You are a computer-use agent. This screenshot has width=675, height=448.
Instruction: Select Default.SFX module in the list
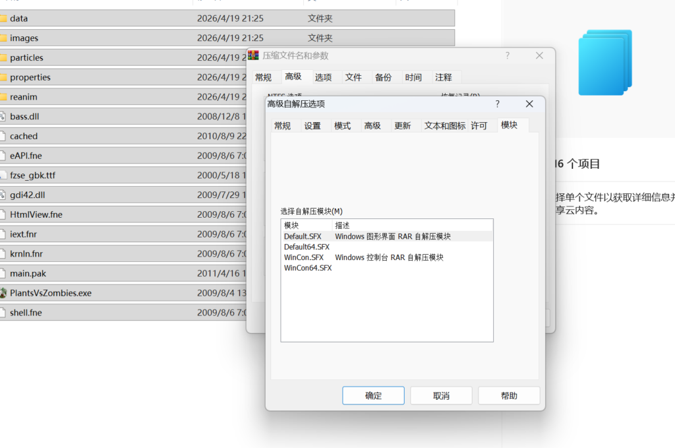[304, 236]
